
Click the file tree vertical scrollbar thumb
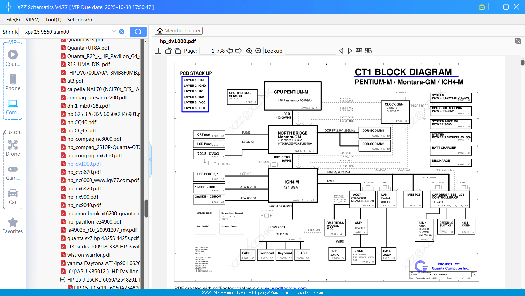coord(146,208)
